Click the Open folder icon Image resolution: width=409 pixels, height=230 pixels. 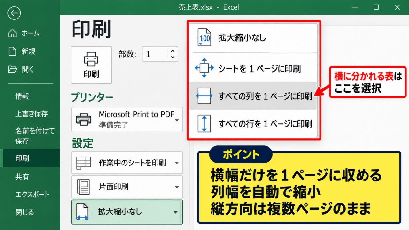coord(12,69)
